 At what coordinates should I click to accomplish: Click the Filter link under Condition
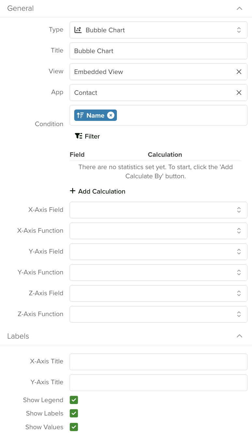coord(87,136)
